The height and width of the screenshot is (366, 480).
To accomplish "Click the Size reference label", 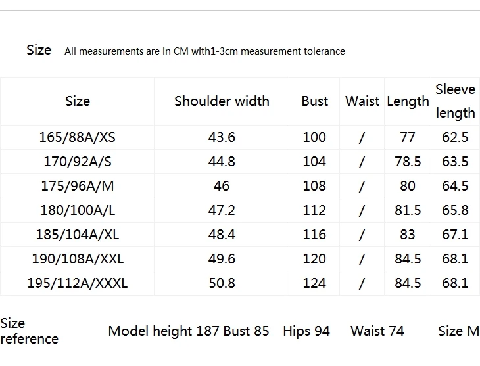I will pos(29,331).
